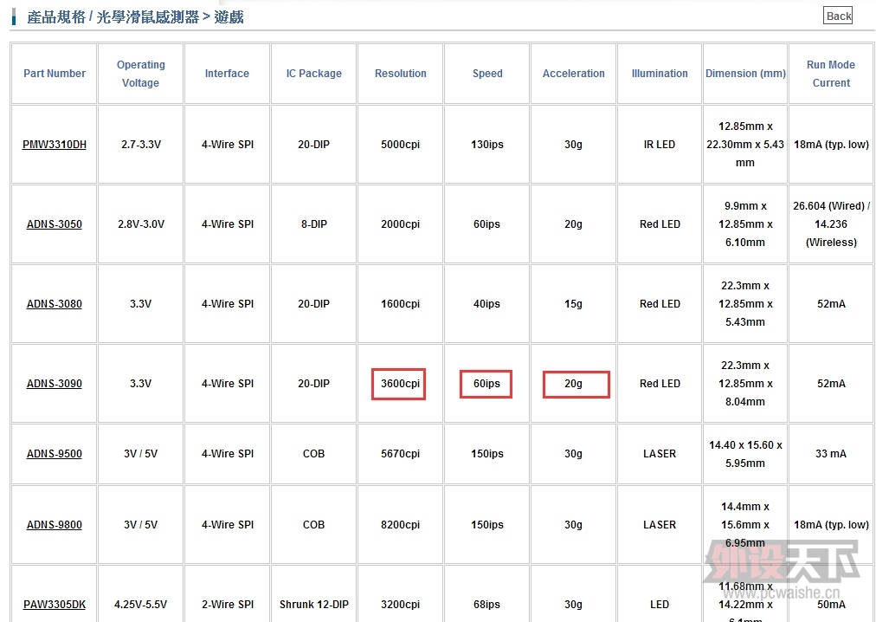Select the 68ips speed cell
876x622 pixels.
pos(487,595)
